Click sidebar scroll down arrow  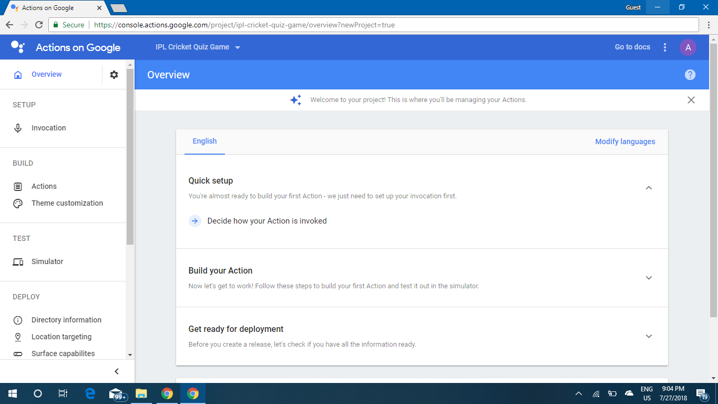pos(130,356)
